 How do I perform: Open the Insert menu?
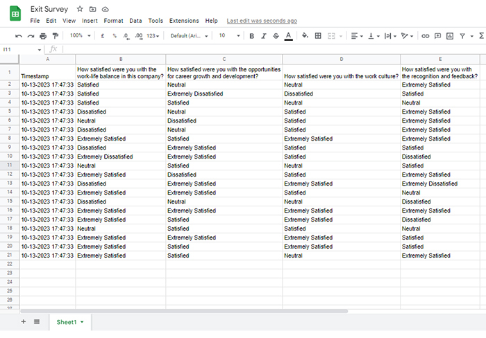click(x=90, y=21)
